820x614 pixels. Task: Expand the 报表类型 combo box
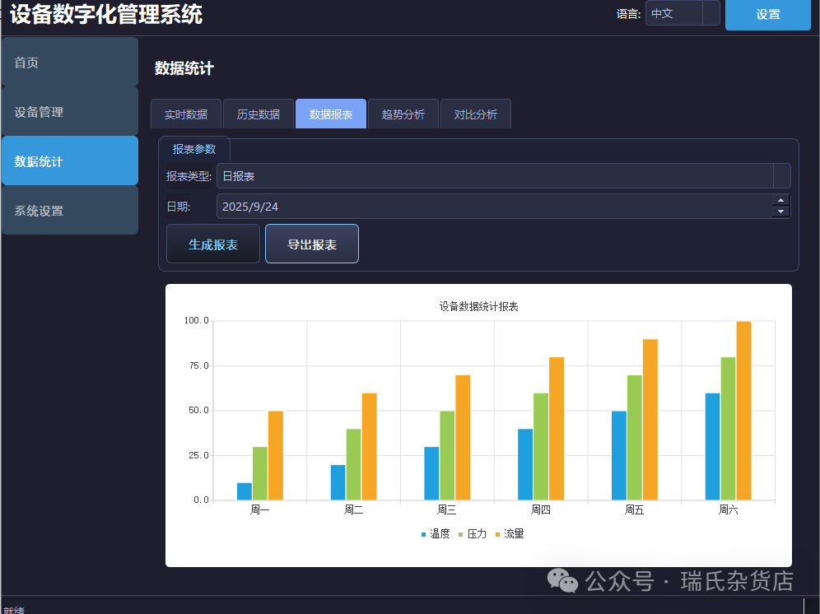[504, 176]
